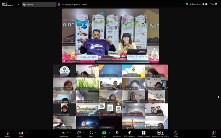The image size is (221, 138).
Task: Unmute the Audio microphone
Action: click(7, 134)
